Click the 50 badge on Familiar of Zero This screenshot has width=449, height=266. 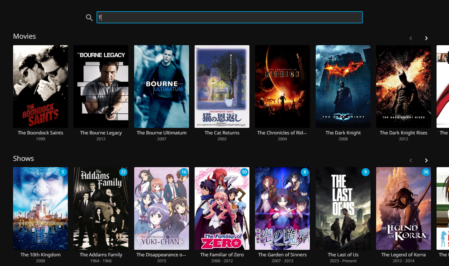[244, 172]
